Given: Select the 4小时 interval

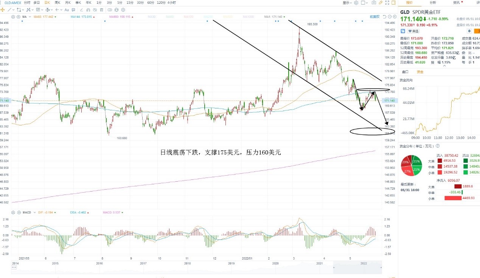Looking at the screenshot, I should [x=171, y=2].
